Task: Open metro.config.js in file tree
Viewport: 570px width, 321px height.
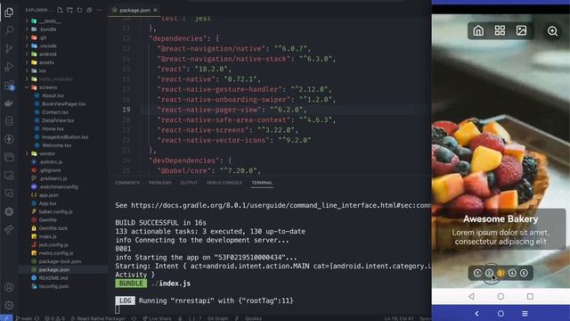Action: pyautogui.click(x=56, y=253)
